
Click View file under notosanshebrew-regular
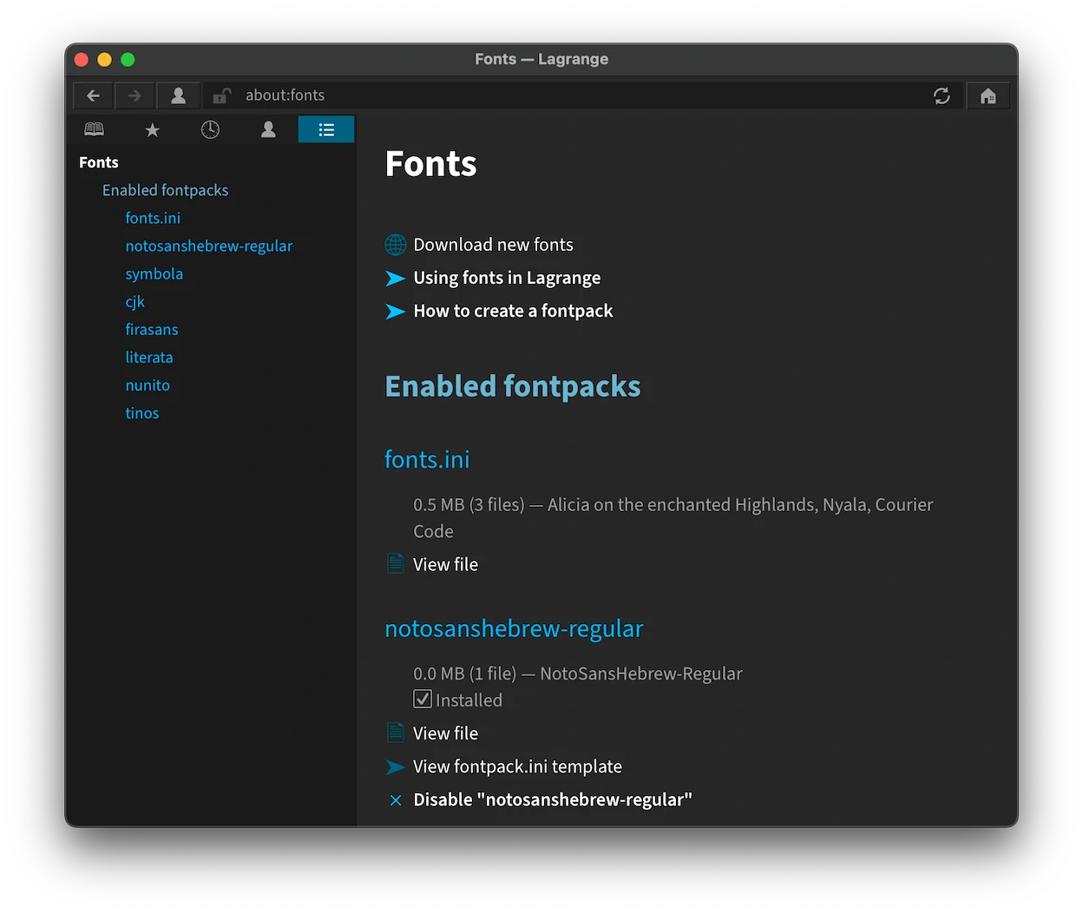tap(446, 733)
